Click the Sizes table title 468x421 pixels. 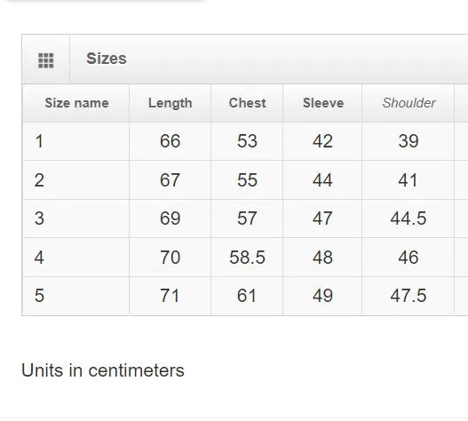click(107, 59)
